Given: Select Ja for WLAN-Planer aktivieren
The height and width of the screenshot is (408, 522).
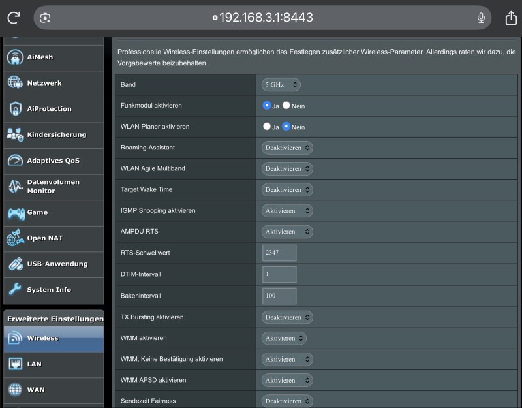Looking at the screenshot, I should (x=267, y=127).
